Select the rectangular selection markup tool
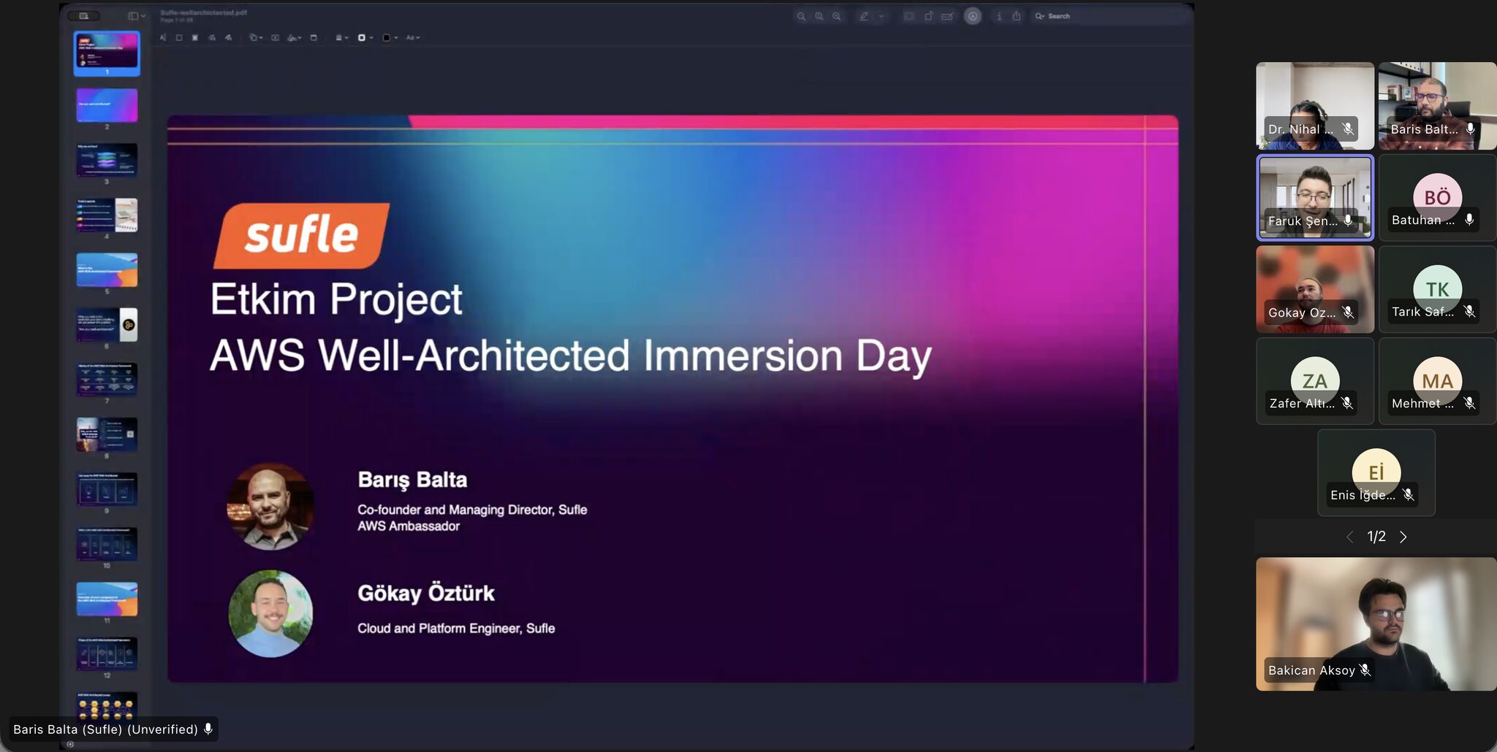This screenshot has width=1497, height=752. [179, 37]
